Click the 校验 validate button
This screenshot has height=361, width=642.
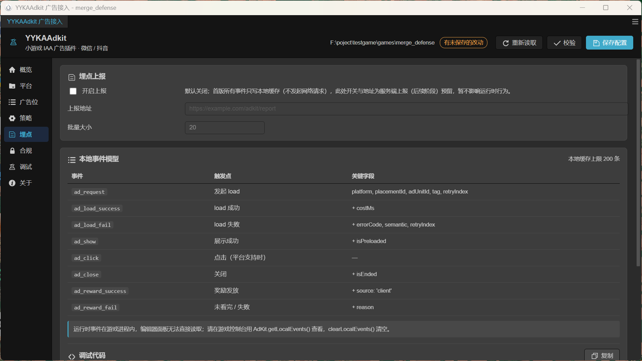pos(564,43)
